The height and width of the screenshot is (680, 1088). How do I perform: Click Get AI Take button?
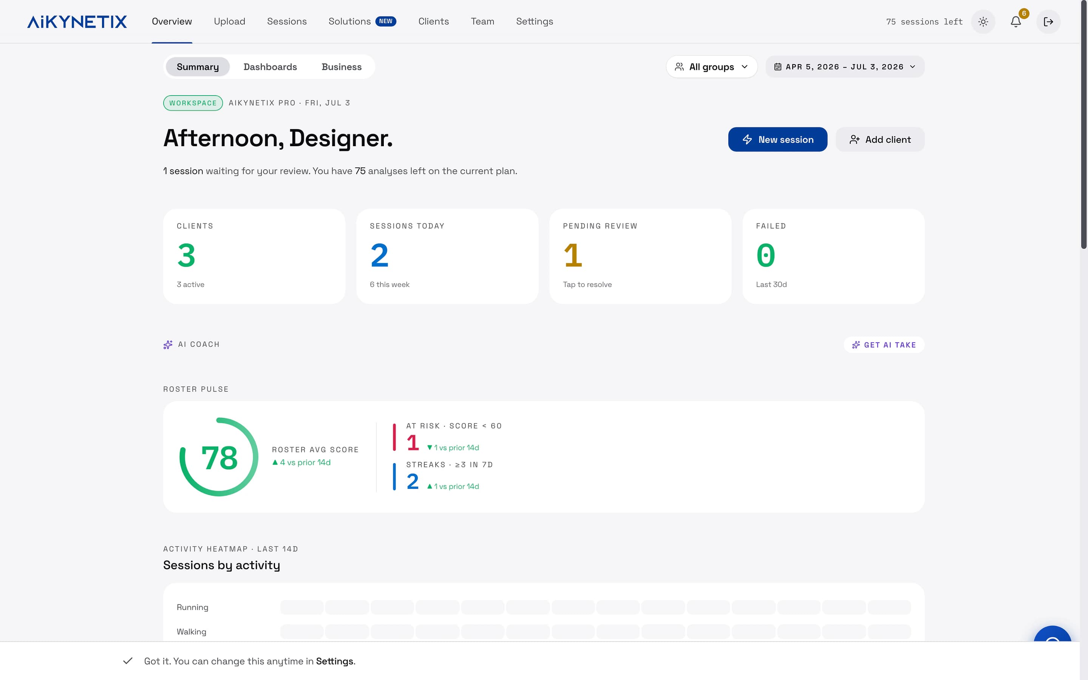(884, 345)
